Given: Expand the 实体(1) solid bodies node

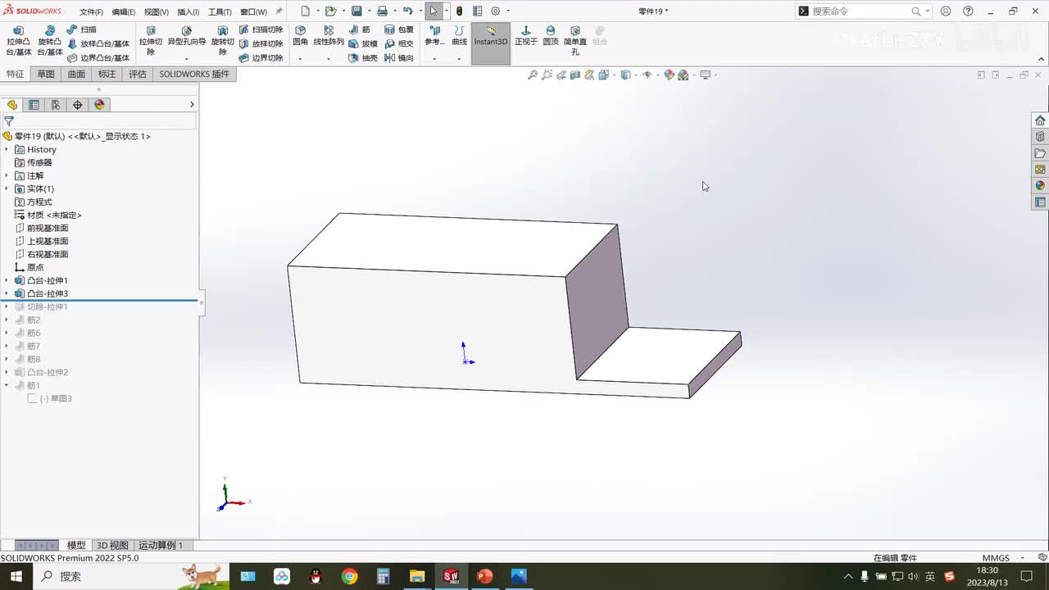Looking at the screenshot, I should (x=7, y=188).
